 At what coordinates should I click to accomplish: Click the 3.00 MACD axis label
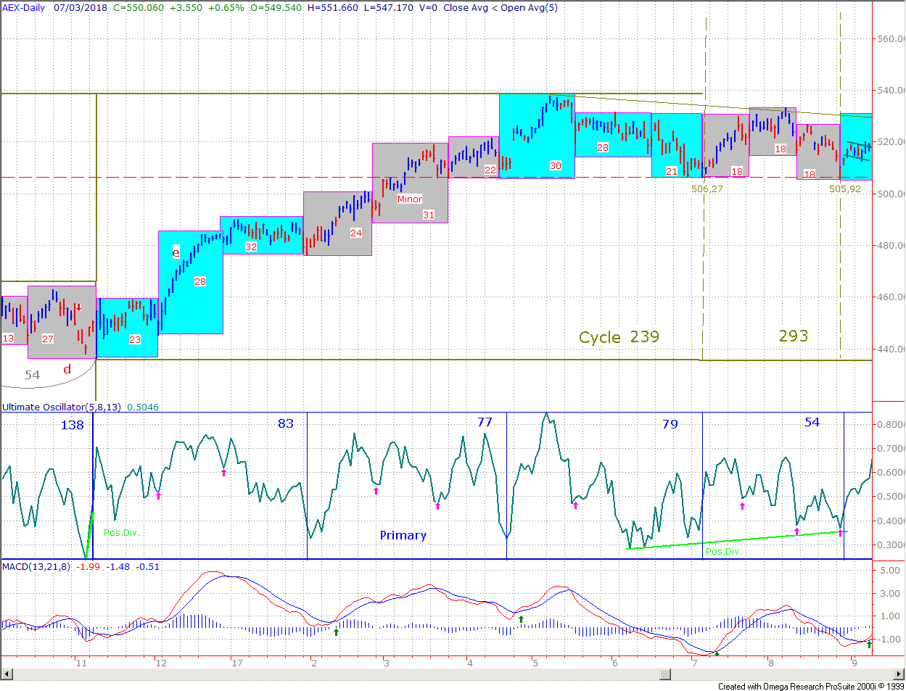click(x=891, y=593)
